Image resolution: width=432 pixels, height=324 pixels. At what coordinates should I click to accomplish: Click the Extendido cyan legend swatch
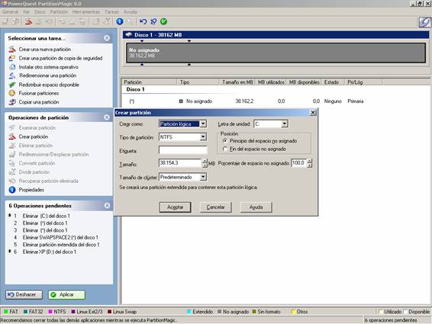(189, 312)
